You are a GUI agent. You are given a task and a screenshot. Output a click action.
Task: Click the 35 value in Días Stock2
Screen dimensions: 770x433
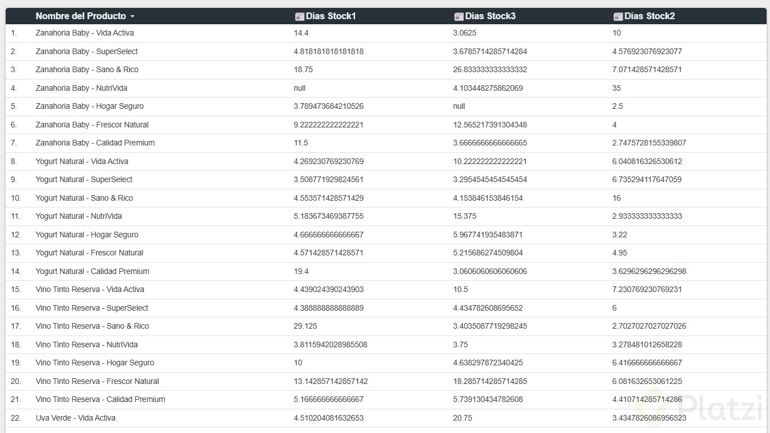(x=617, y=88)
